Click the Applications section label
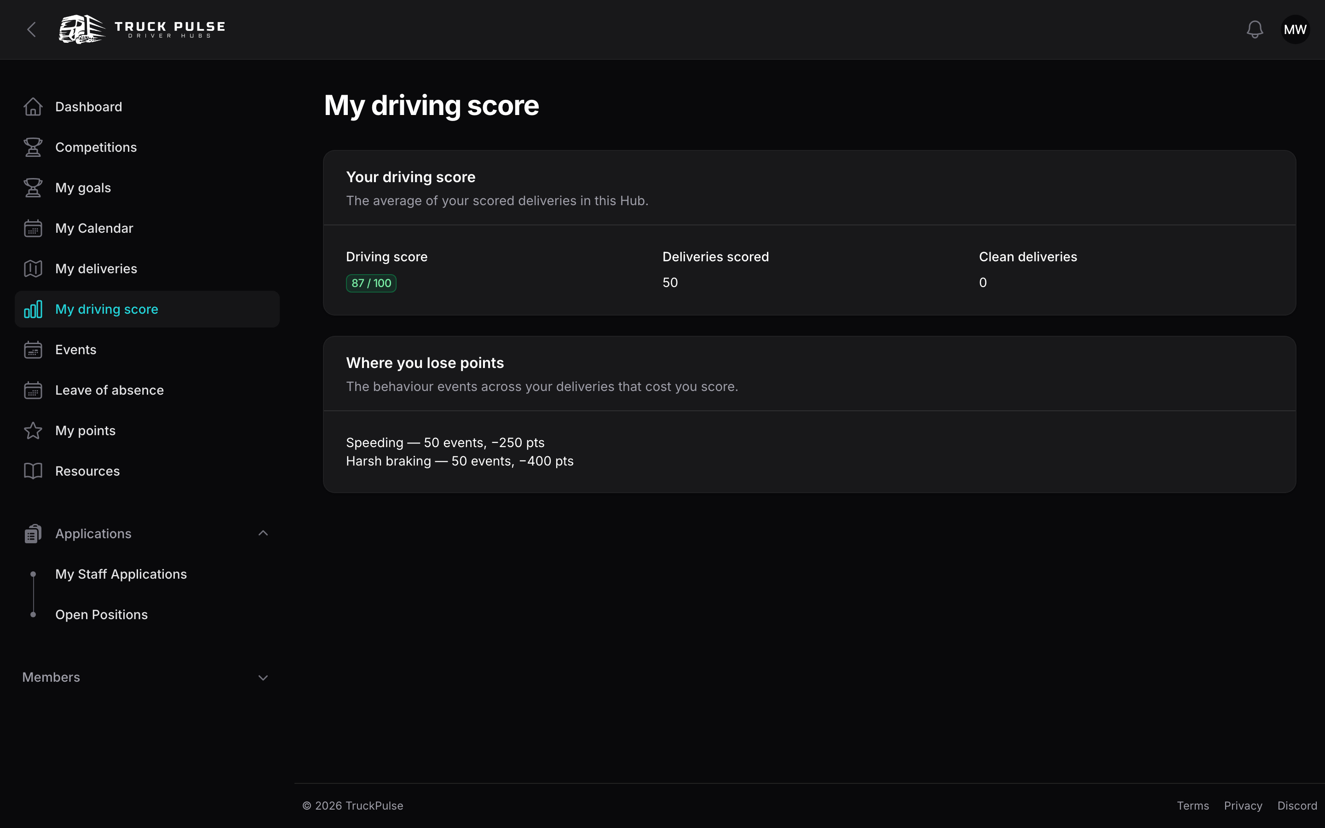1325x828 pixels. tap(93, 534)
